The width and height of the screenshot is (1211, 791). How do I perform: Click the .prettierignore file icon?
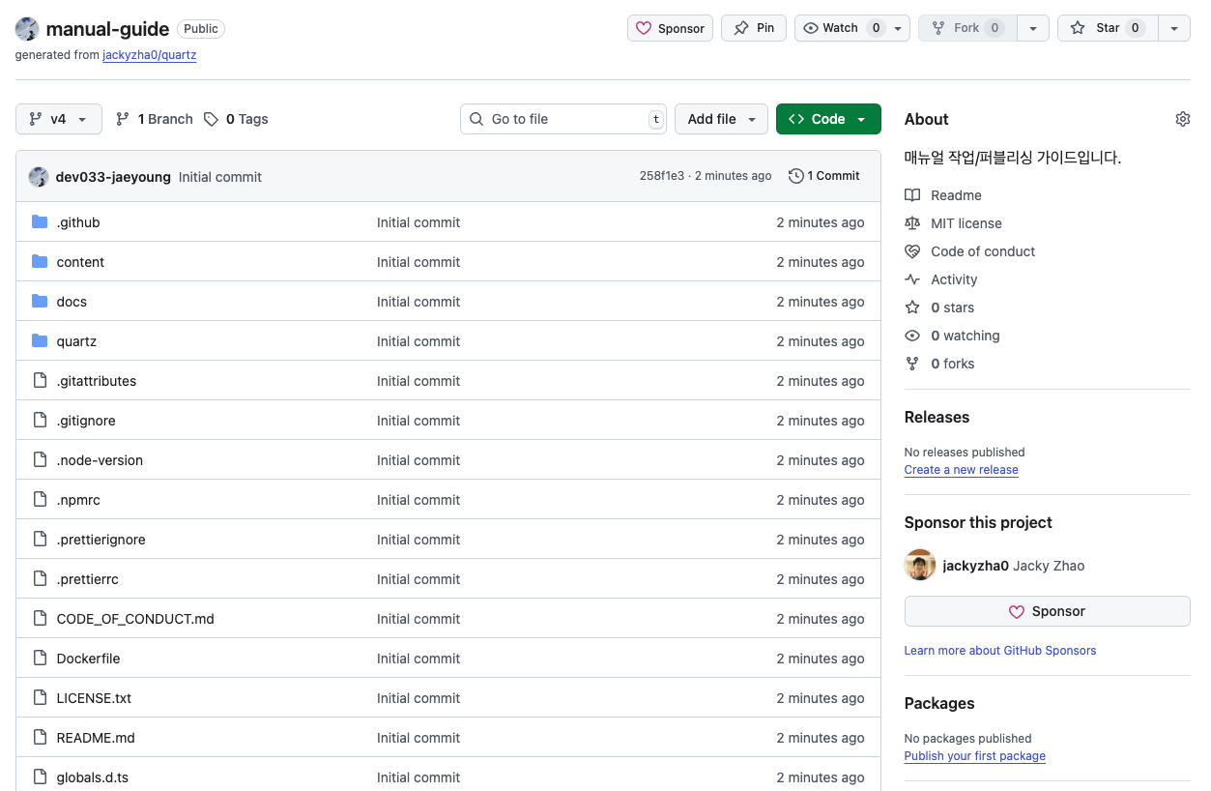40,540
